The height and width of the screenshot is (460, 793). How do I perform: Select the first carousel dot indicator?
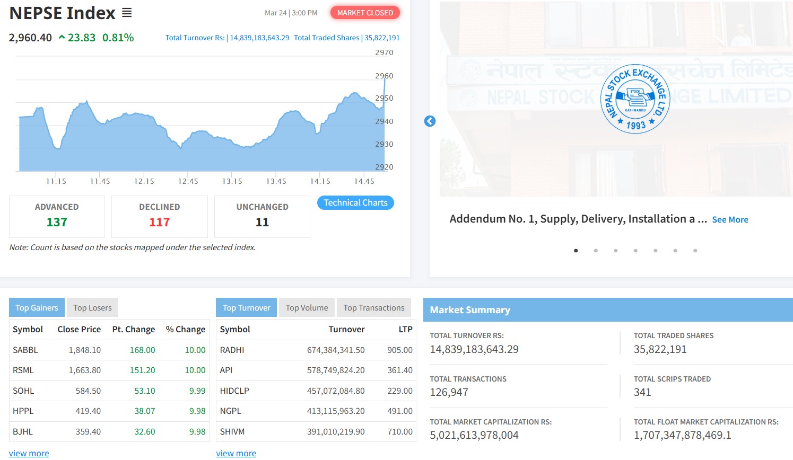pyautogui.click(x=576, y=251)
